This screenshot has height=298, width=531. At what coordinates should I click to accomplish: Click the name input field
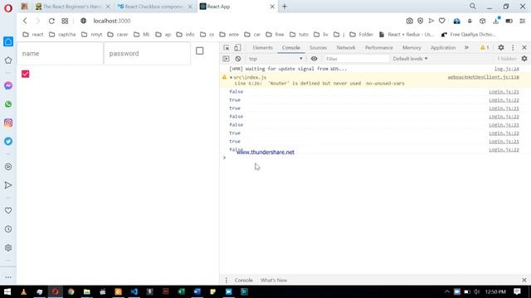pyautogui.click(x=61, y=54)
